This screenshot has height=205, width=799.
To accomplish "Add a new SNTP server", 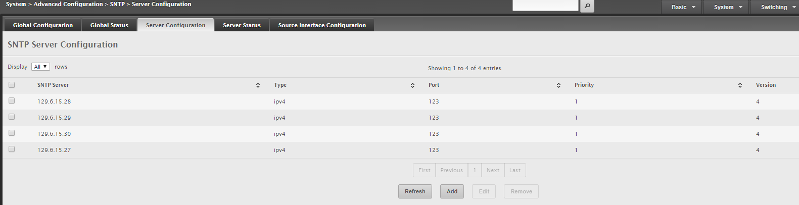I will coord(452,191).
